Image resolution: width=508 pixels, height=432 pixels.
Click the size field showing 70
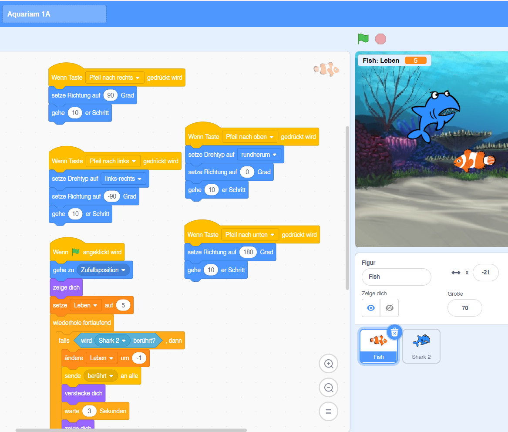(464, 308)
